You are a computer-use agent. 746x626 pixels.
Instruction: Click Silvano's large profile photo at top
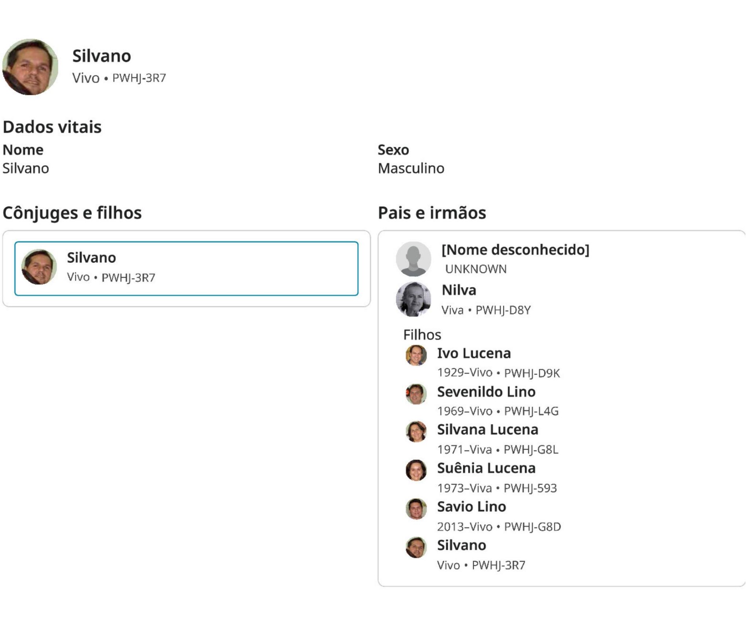[30, 67]
